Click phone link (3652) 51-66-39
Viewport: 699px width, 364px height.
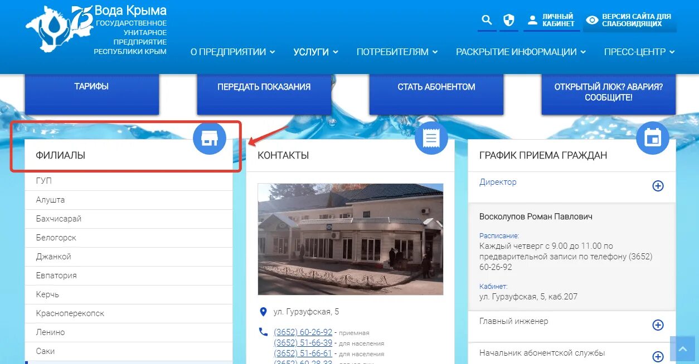coord(303,343)
